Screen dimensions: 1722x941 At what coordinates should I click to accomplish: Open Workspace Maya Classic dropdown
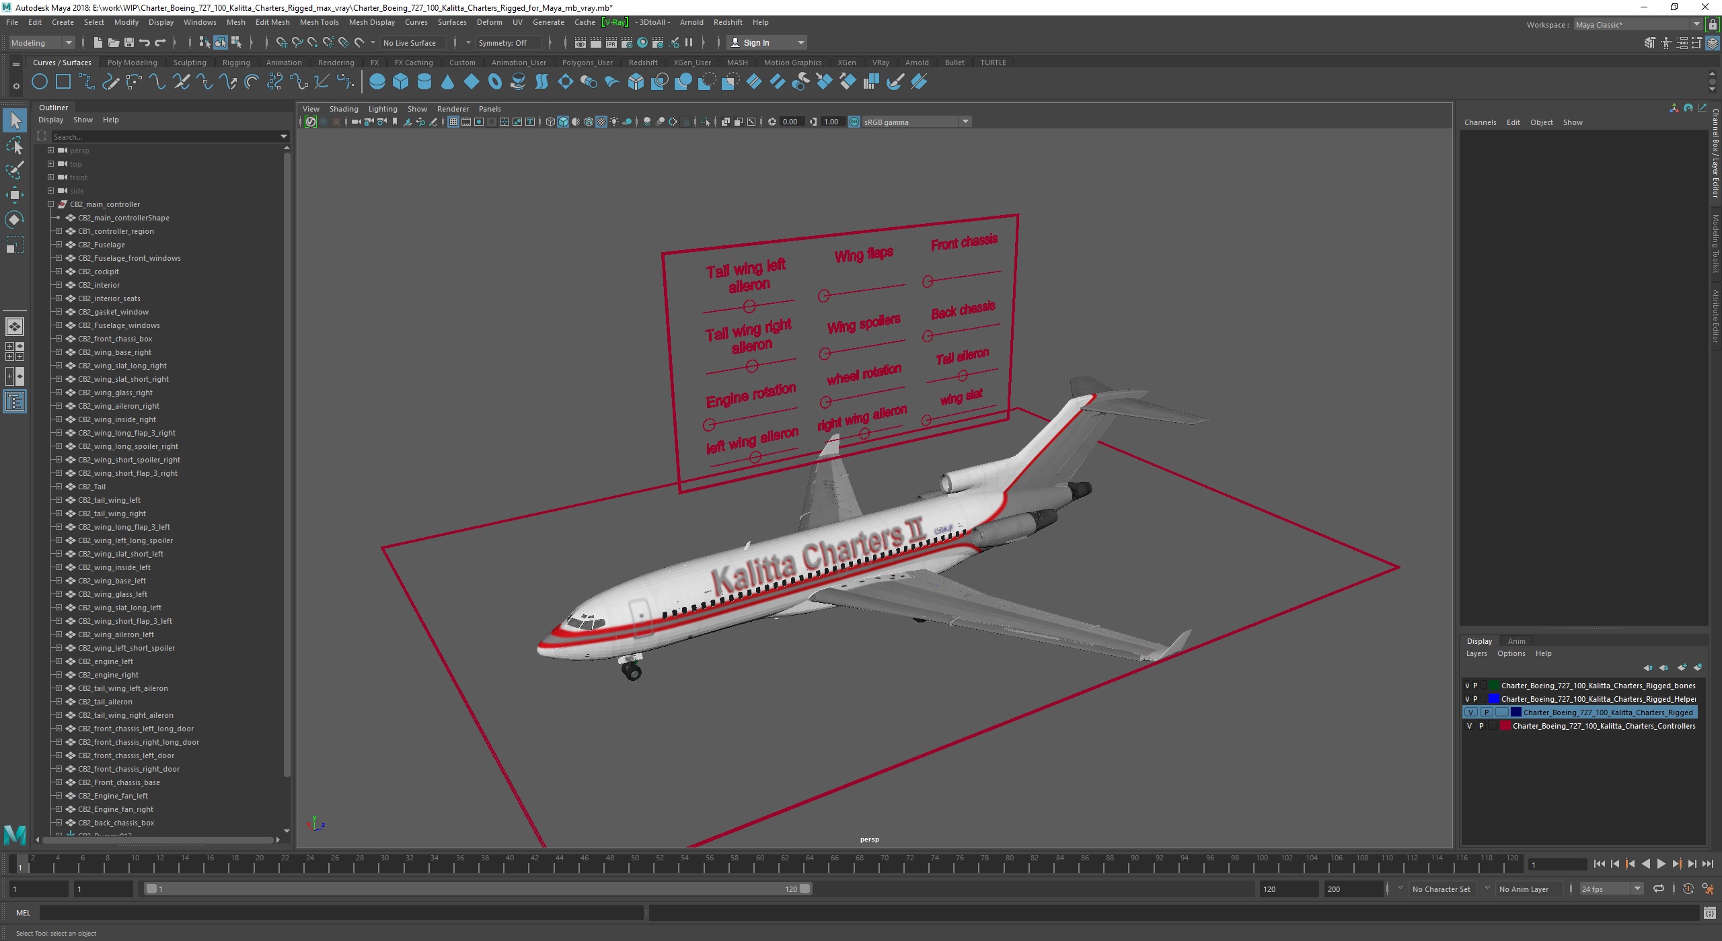[1637, 24]
